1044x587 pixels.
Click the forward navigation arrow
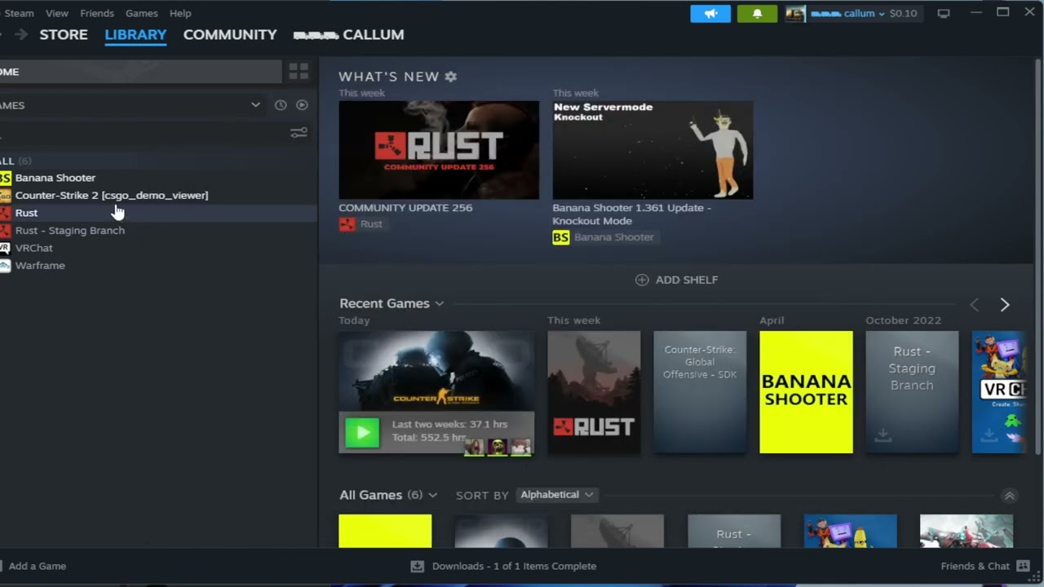21,34
